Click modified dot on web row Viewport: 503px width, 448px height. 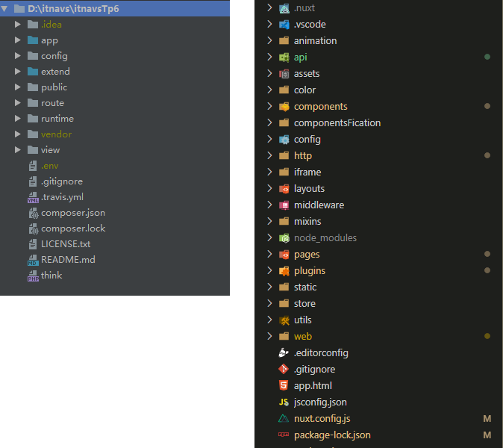point(487,336)
